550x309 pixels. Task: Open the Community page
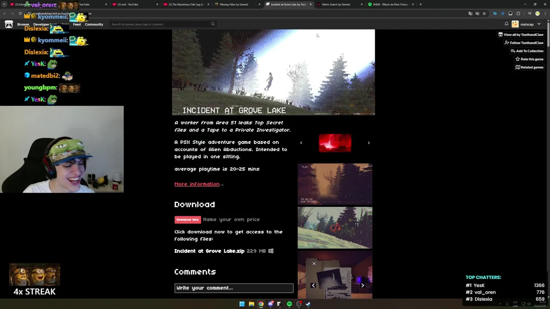(94, 24)
